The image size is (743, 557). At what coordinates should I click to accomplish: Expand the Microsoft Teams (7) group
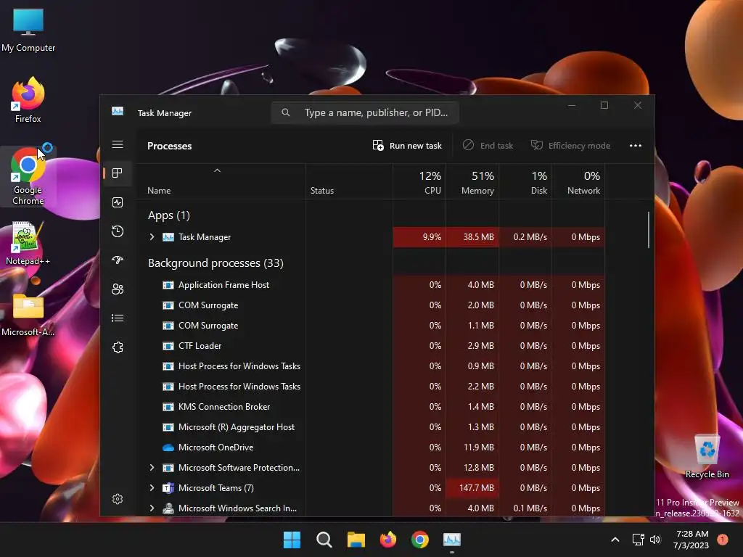[x=152, y=488]
